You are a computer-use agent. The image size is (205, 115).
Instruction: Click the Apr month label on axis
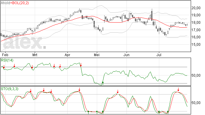point(67,55)
